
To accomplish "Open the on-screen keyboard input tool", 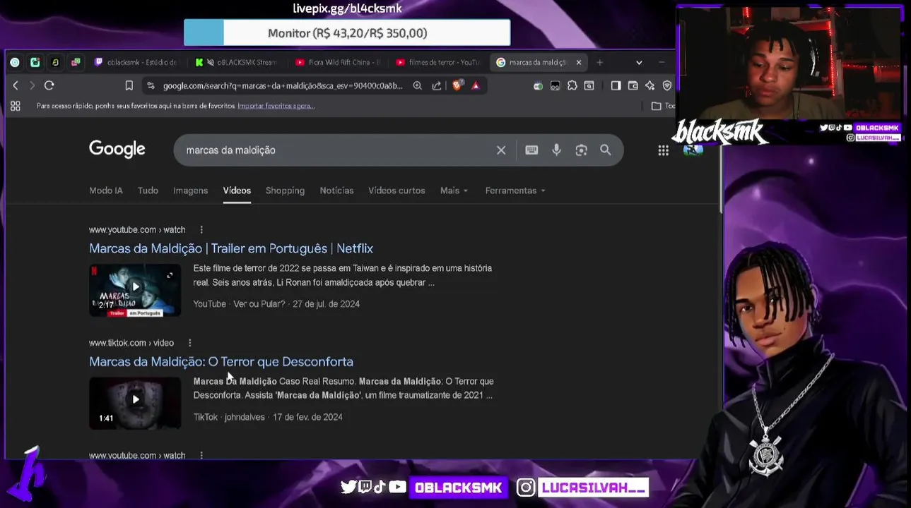I will click(x=531, y=150).
